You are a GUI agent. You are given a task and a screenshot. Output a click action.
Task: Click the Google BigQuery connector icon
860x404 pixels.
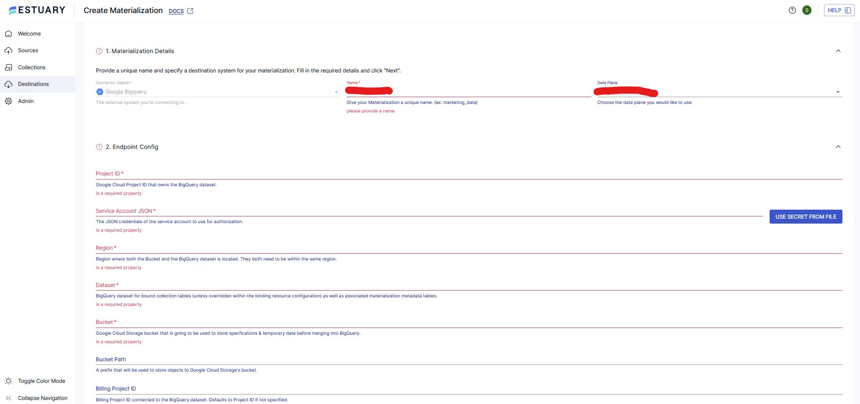(100, 92)
